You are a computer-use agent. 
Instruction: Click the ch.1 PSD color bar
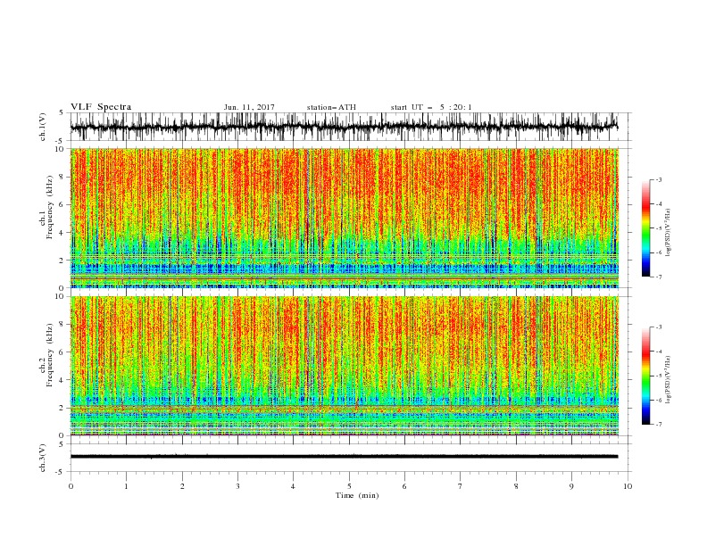(645, 228)
